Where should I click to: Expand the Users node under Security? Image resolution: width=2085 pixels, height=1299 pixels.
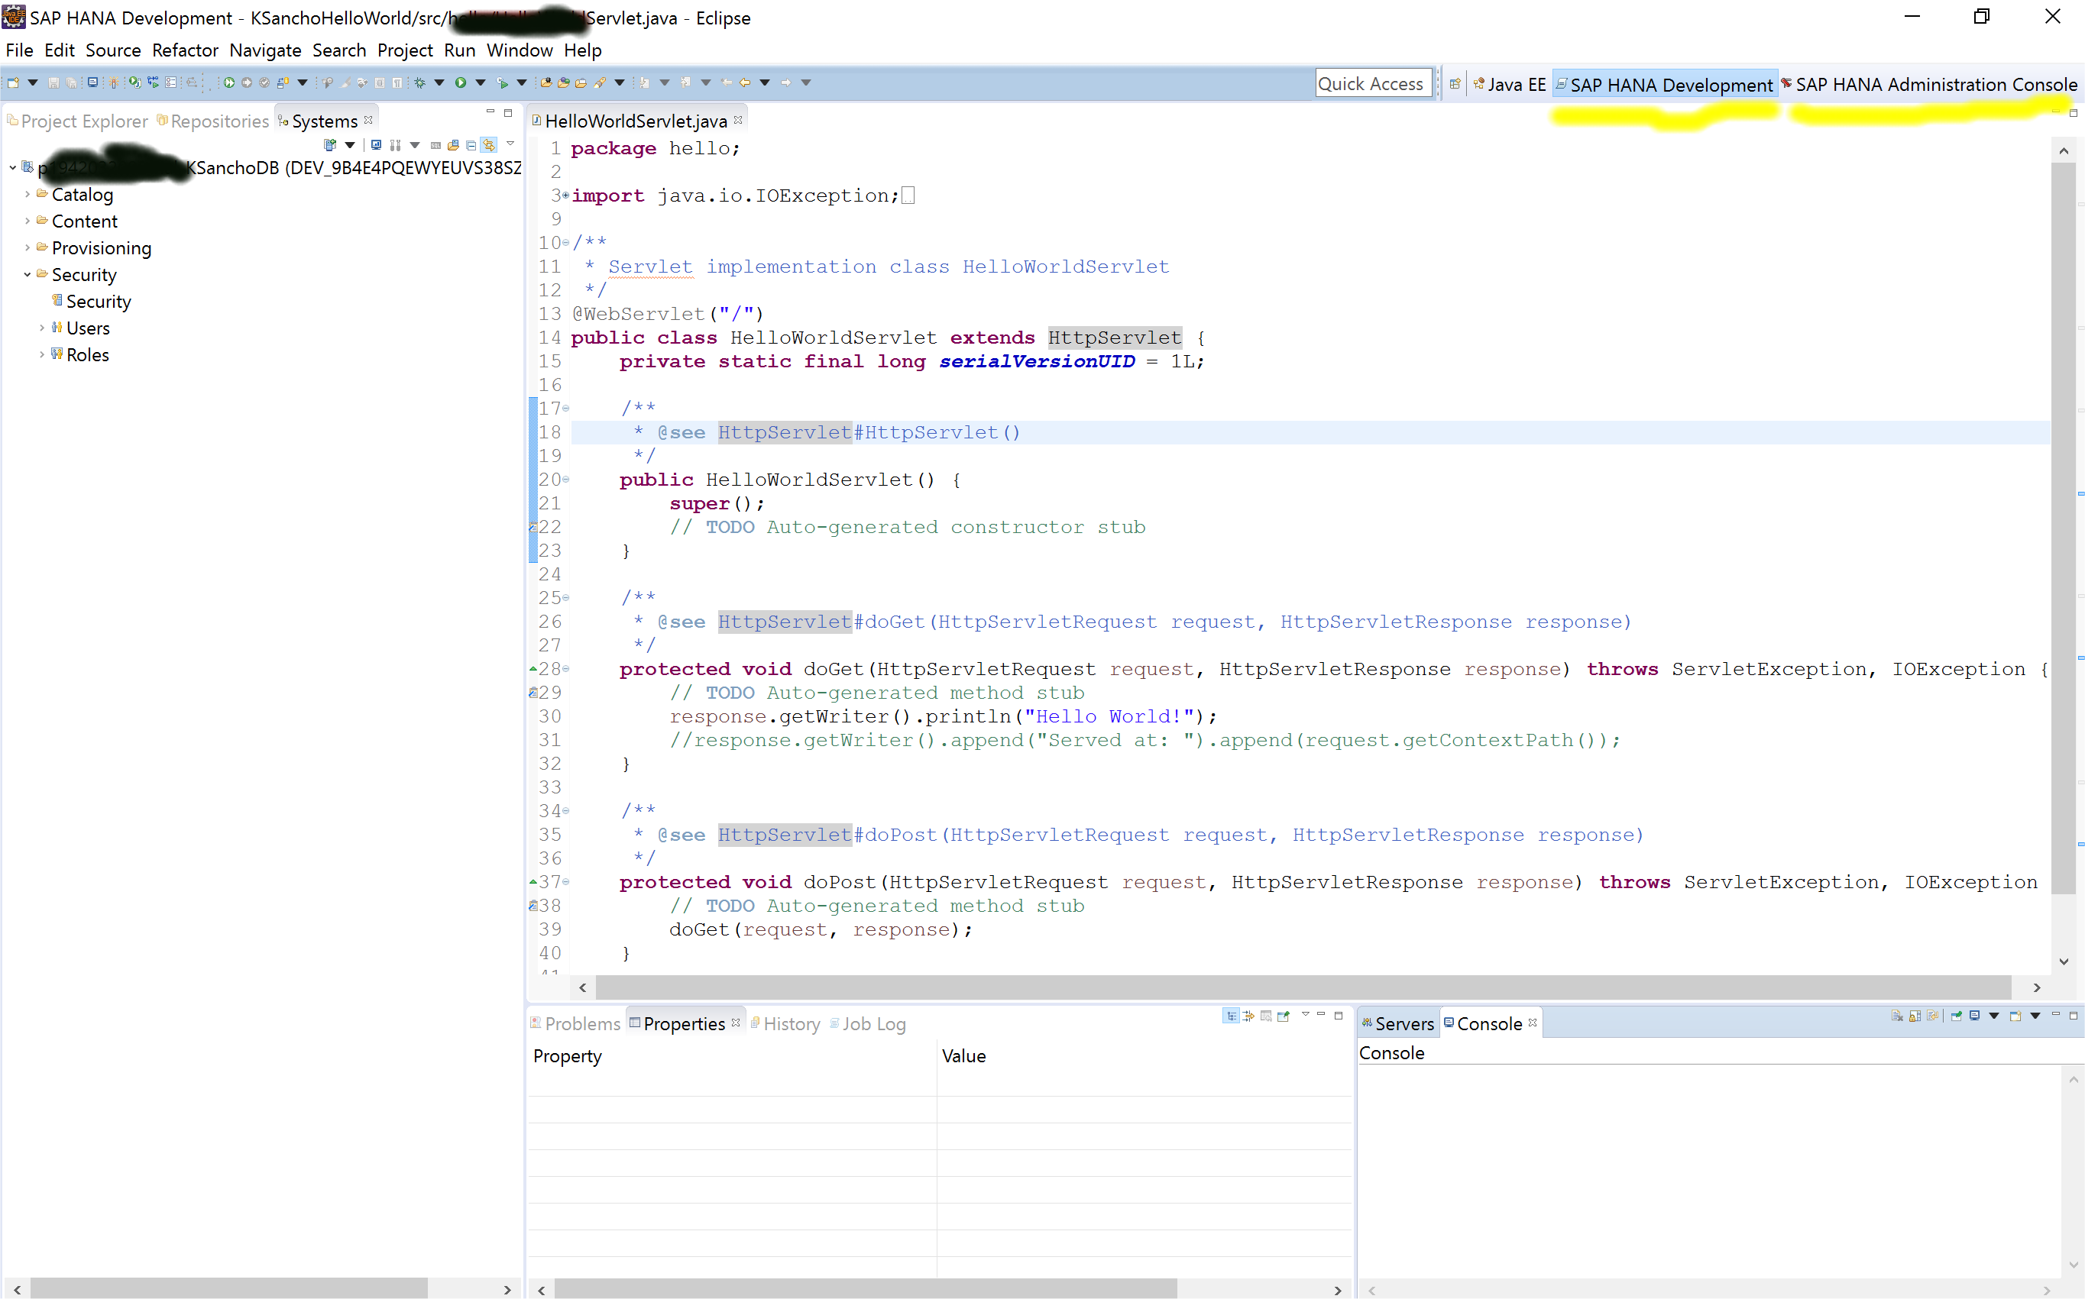point(42,328)
